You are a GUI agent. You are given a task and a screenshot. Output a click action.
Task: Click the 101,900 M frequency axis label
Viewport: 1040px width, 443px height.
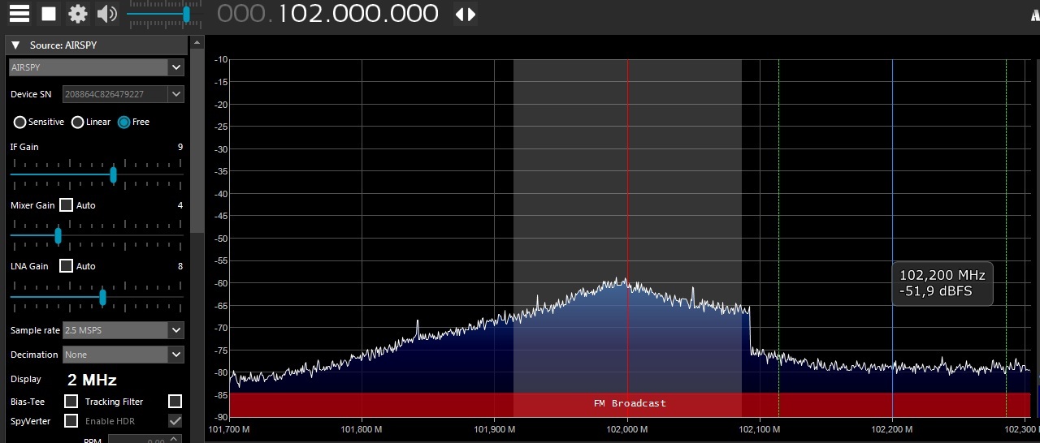click(x=494, y=428)
